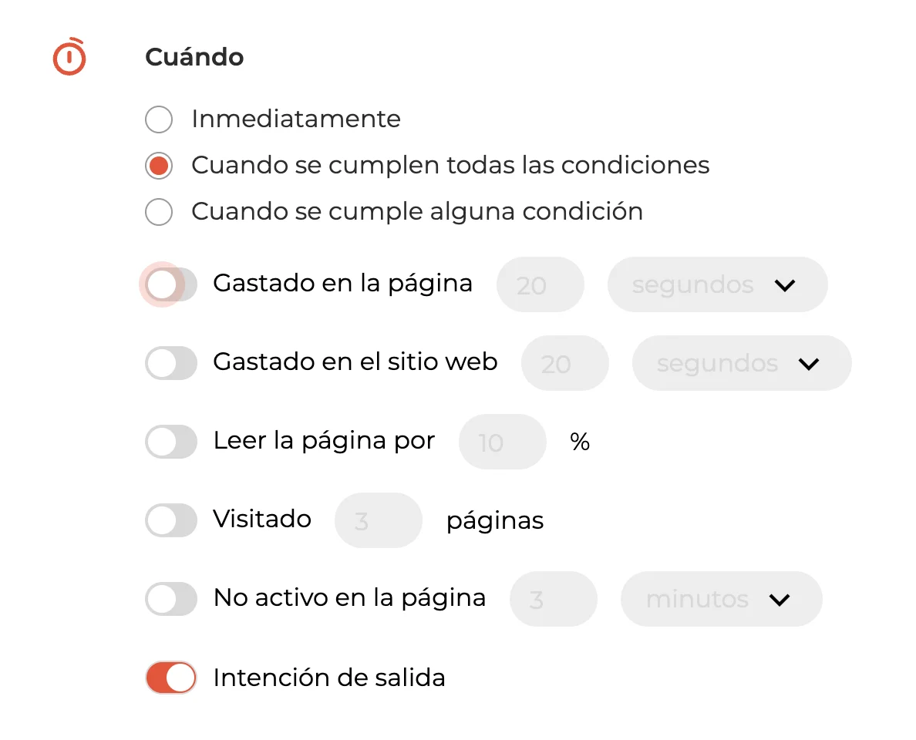
Task: Choose Cuando se cumple alguna condición
Action: (x=159, y=212)
